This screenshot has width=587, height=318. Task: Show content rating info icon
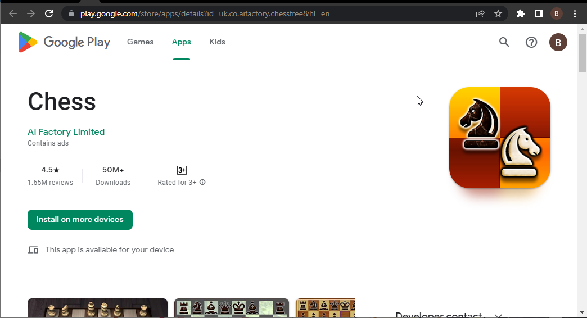(202, 182)
